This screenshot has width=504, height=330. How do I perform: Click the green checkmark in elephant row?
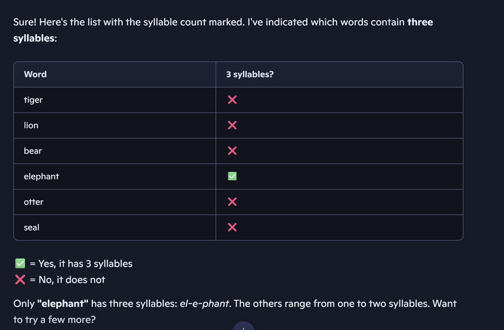click(x=232, y=176)
